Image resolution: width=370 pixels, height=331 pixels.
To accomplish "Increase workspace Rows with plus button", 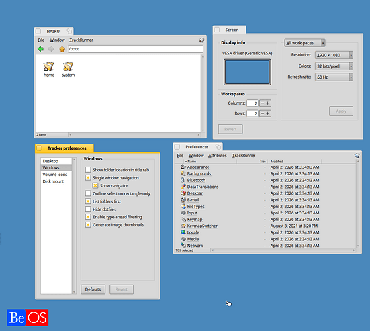I will [268, 113].
